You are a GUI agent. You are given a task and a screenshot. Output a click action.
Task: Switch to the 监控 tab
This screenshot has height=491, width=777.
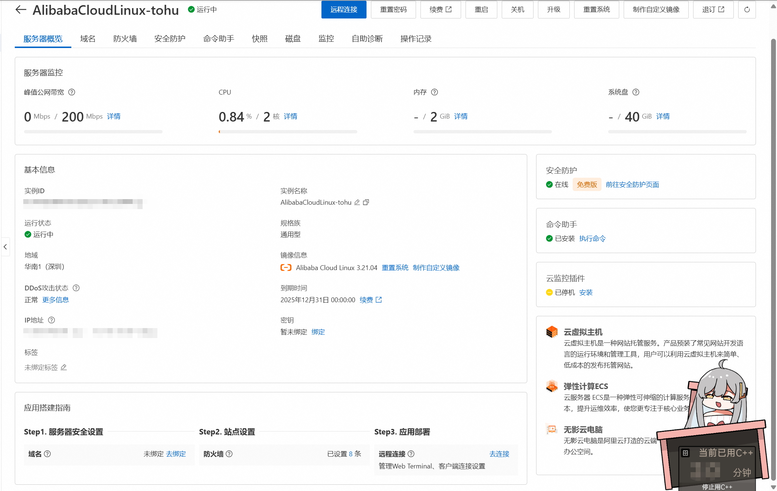(x=326, y=39)
